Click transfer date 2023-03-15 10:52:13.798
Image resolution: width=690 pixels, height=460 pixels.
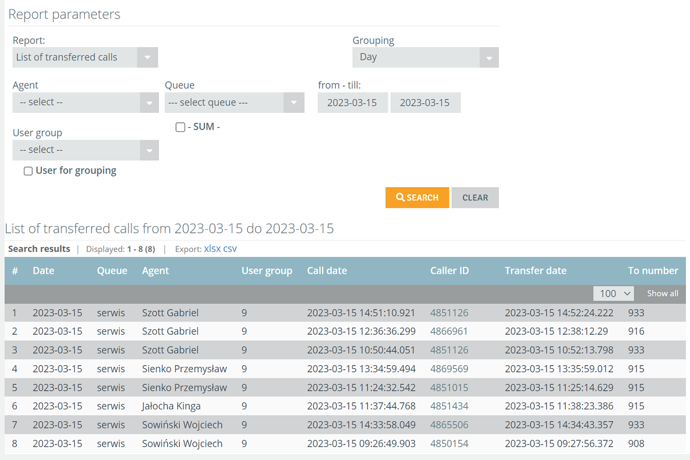click(x=559, y=350)
